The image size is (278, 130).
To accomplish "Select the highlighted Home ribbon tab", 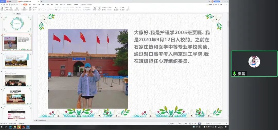I will pyautogui.click(x=25, y=4).
